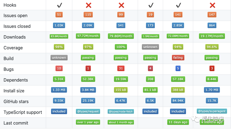Click the unknown badge in the Build row
Viewport: 231px width, 129px height.
59,58
